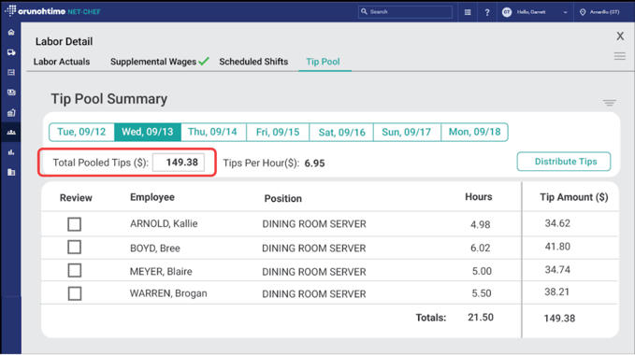Select the people/labor sidebar icon
This screenshot has width=635, height=355.
coord(11,133)
